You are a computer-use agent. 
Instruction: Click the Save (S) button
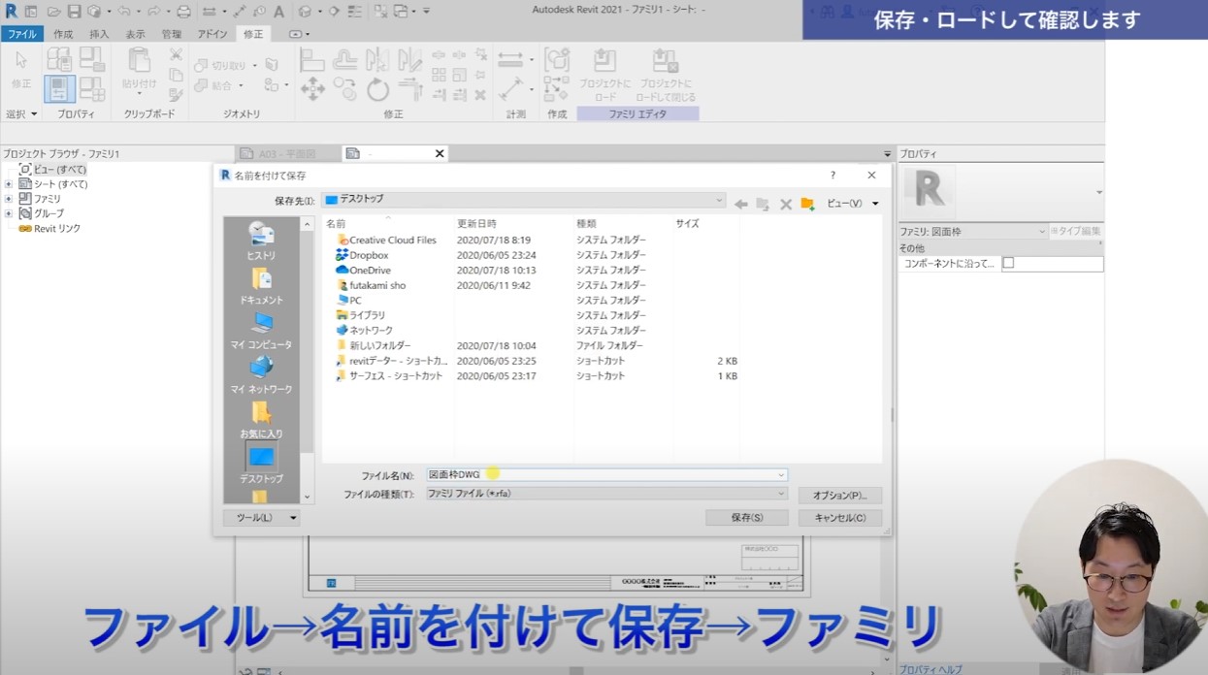point(746,518)
